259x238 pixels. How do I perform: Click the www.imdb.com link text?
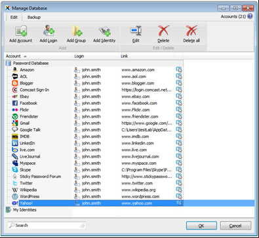click(x=135, y=137)
